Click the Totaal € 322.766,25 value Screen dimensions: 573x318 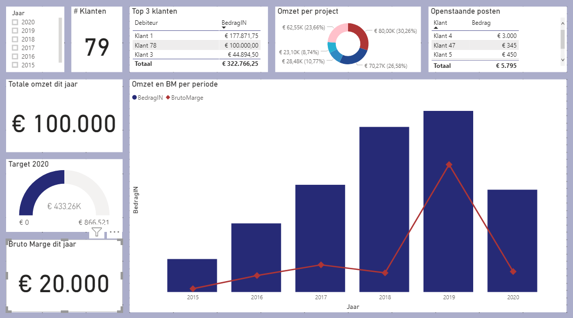pyautogui.click(x=240, y=63)
